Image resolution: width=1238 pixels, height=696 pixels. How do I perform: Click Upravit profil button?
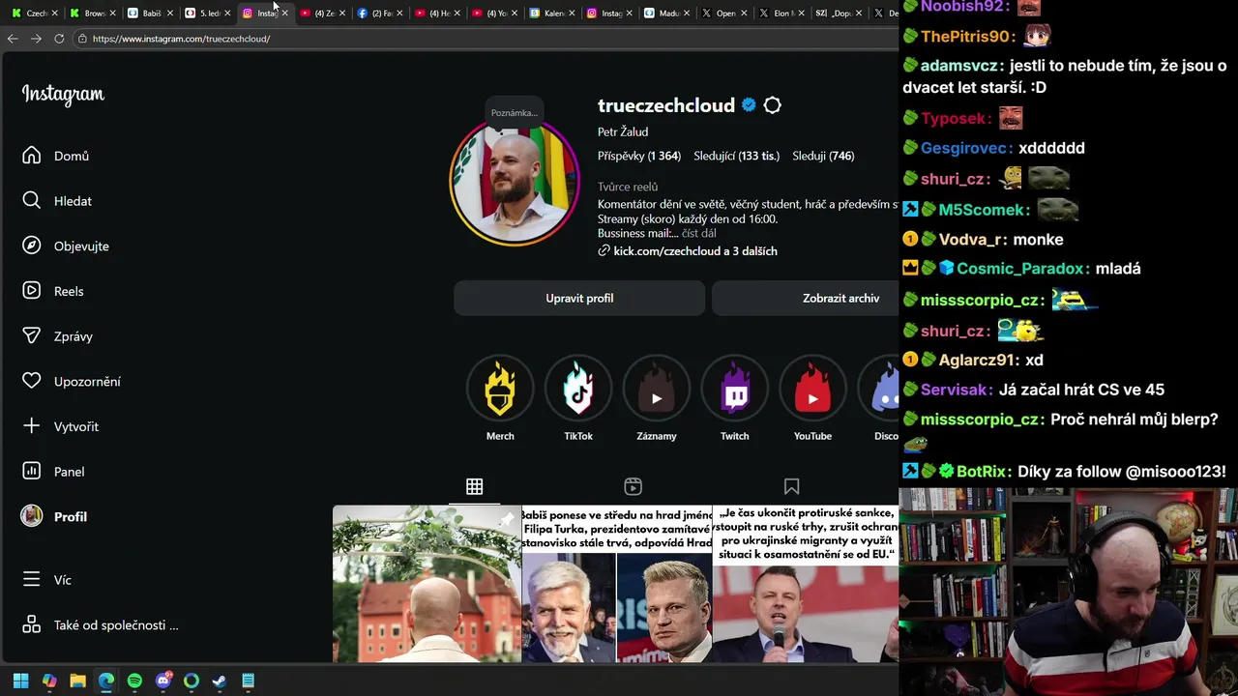pyautogui.click(x=579, y=298)
